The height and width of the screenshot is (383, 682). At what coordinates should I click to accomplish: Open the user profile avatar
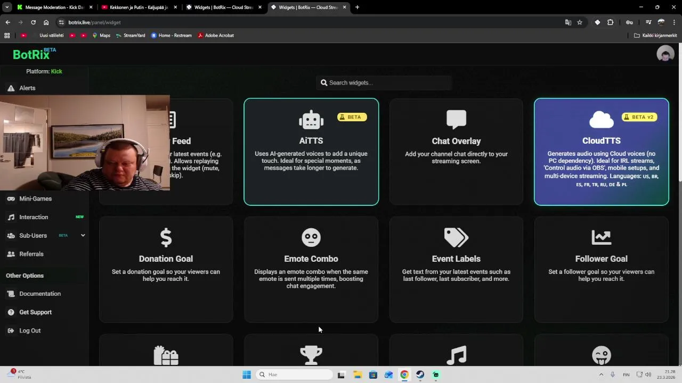[x=665, y=54]
